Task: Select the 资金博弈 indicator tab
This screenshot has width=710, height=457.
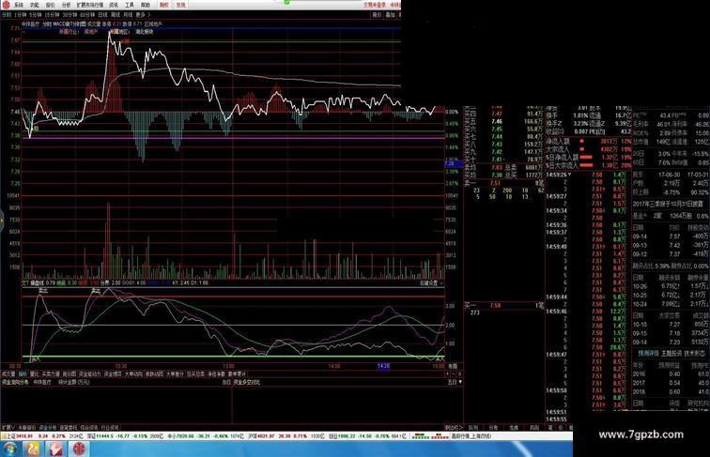Action: click(113, 374)
